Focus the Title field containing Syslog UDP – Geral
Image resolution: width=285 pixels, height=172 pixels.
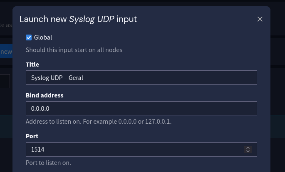point(141,77)
